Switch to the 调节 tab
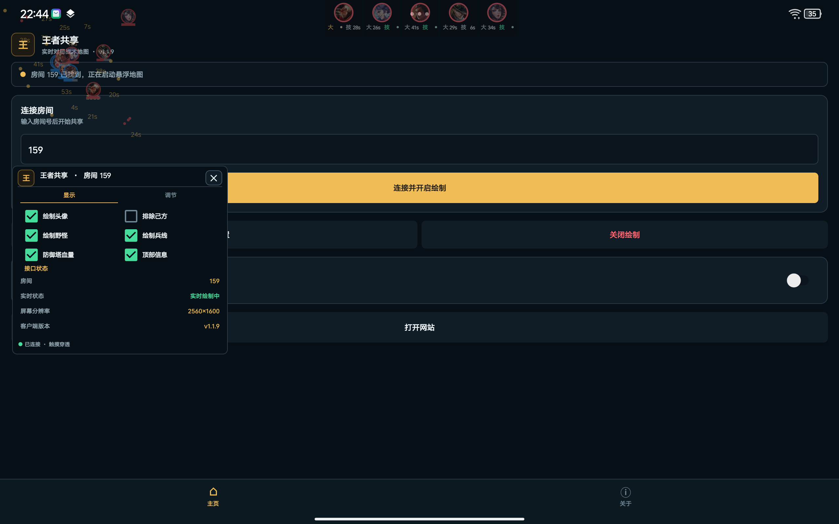839x524 pixels. tap(170, 195)
